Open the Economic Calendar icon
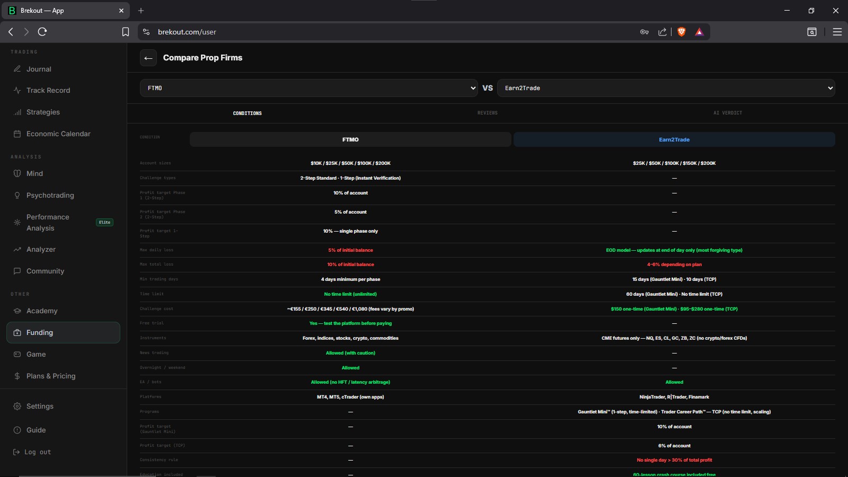The image size is (848, 477). click(17, 134)
